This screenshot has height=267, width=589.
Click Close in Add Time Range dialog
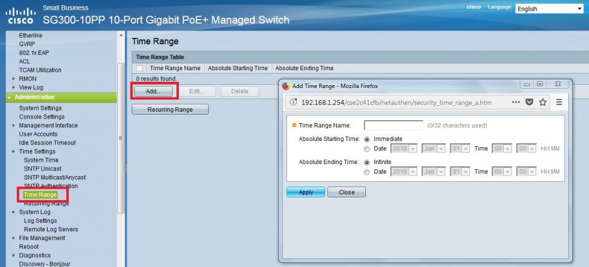tap(346, 192)
